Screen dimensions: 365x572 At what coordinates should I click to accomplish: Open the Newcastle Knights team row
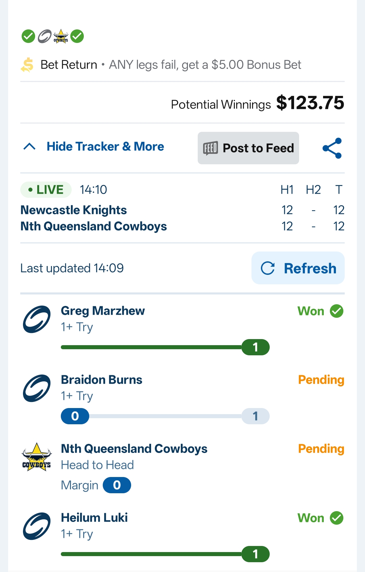tap(74, 210)
